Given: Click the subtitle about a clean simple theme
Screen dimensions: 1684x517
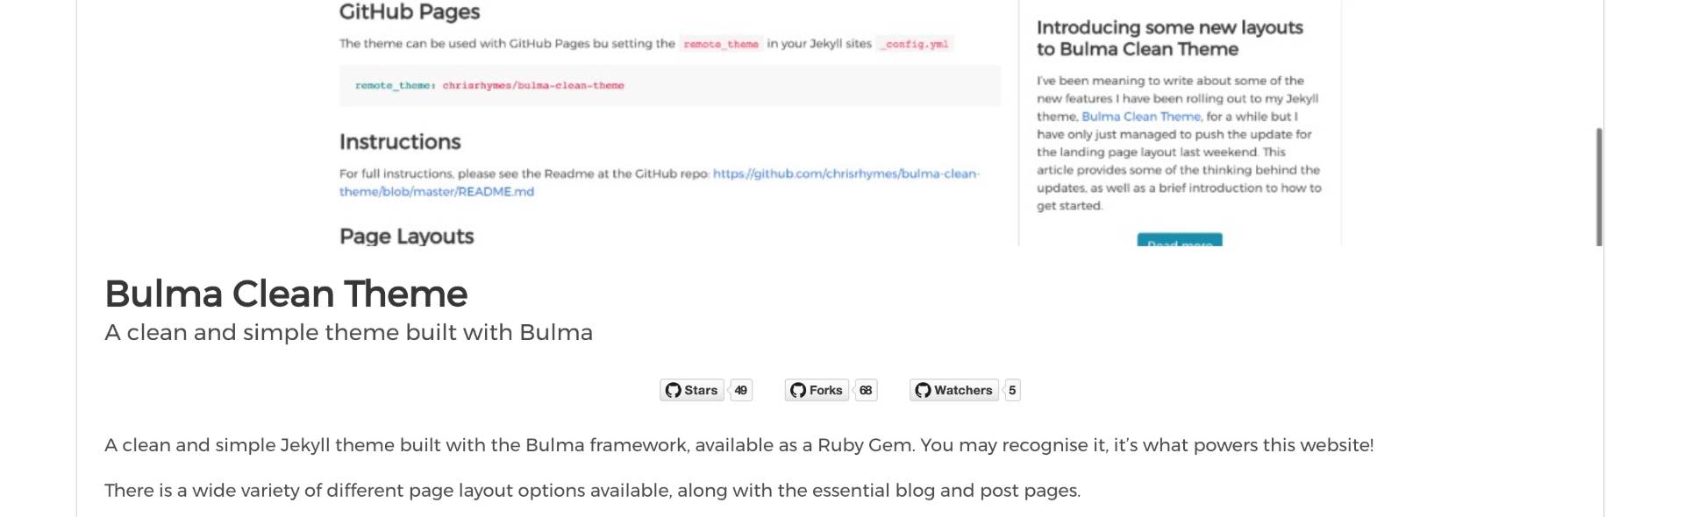Looking at the screenshot, I should [x=348, y=332].
